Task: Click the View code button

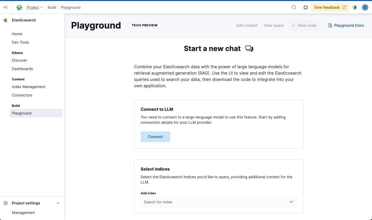Action: (x=304, y=25)
